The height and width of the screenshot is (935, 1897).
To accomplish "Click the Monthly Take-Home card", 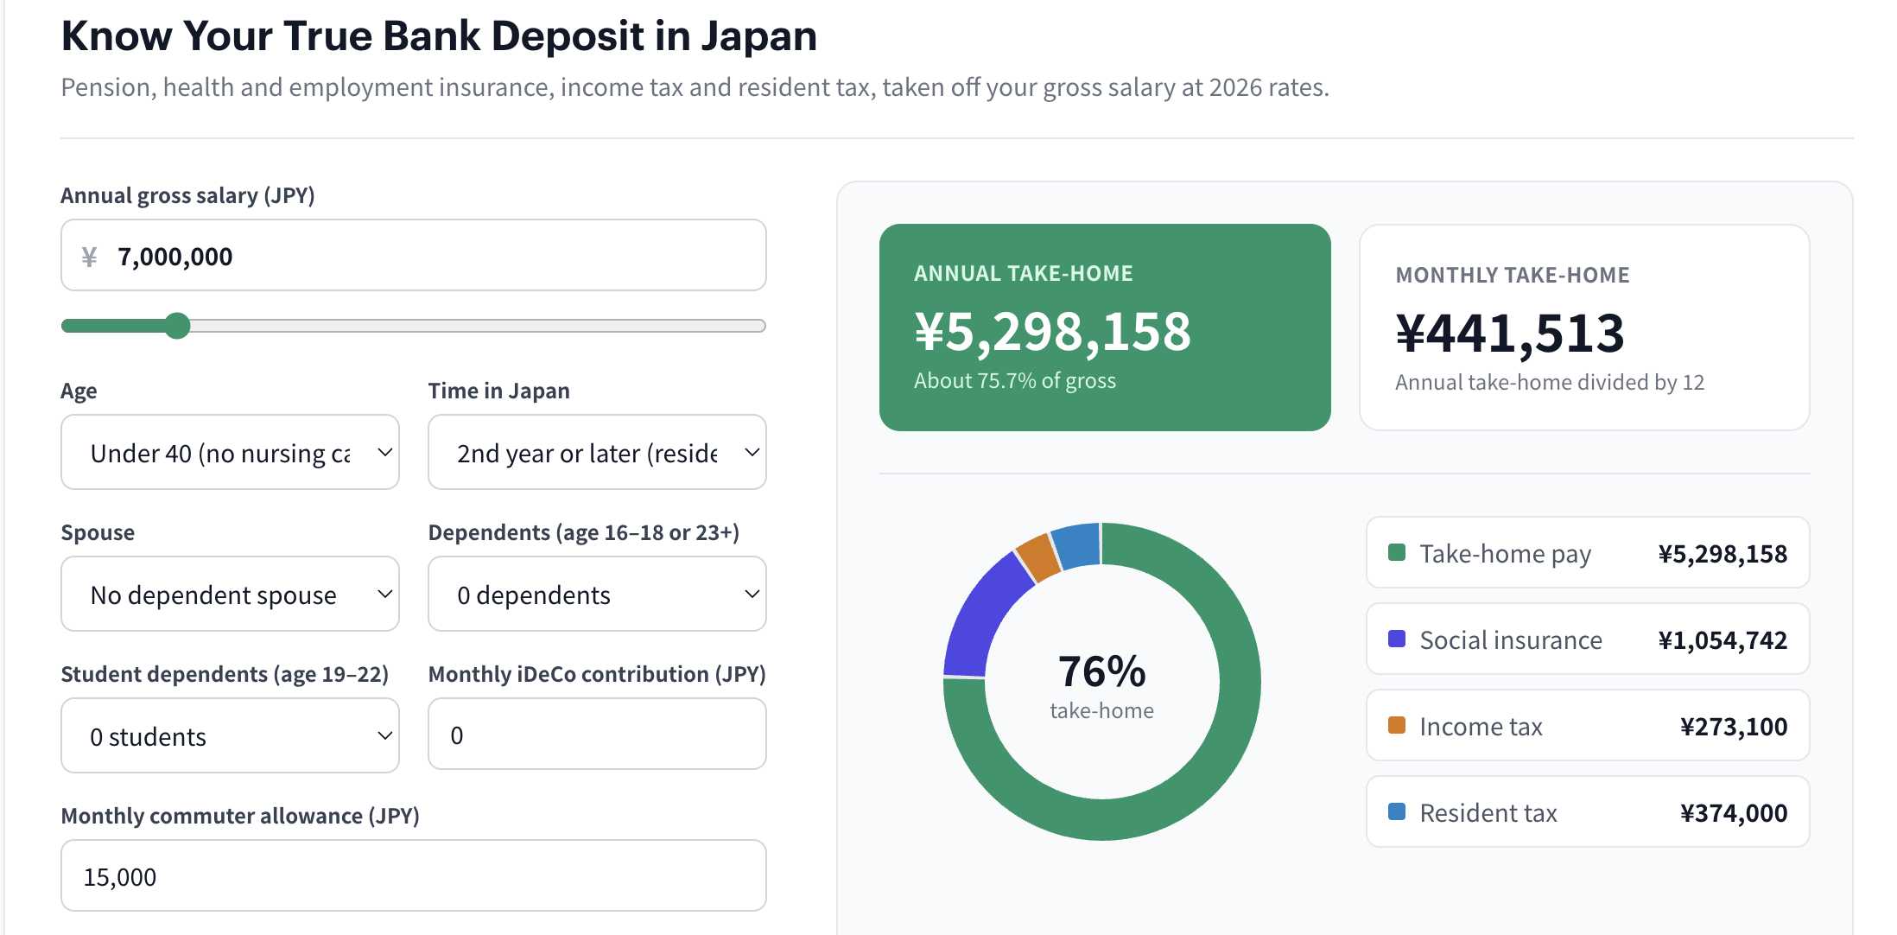I will [1584, 328].
